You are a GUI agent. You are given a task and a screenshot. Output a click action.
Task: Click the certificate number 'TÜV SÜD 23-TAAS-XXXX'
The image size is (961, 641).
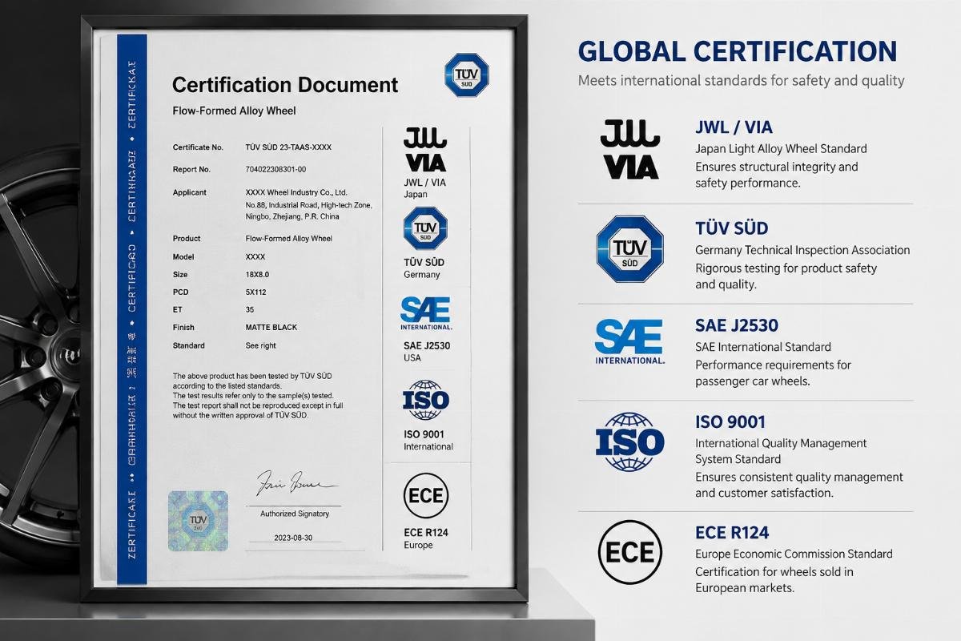[x=288, y=147]
